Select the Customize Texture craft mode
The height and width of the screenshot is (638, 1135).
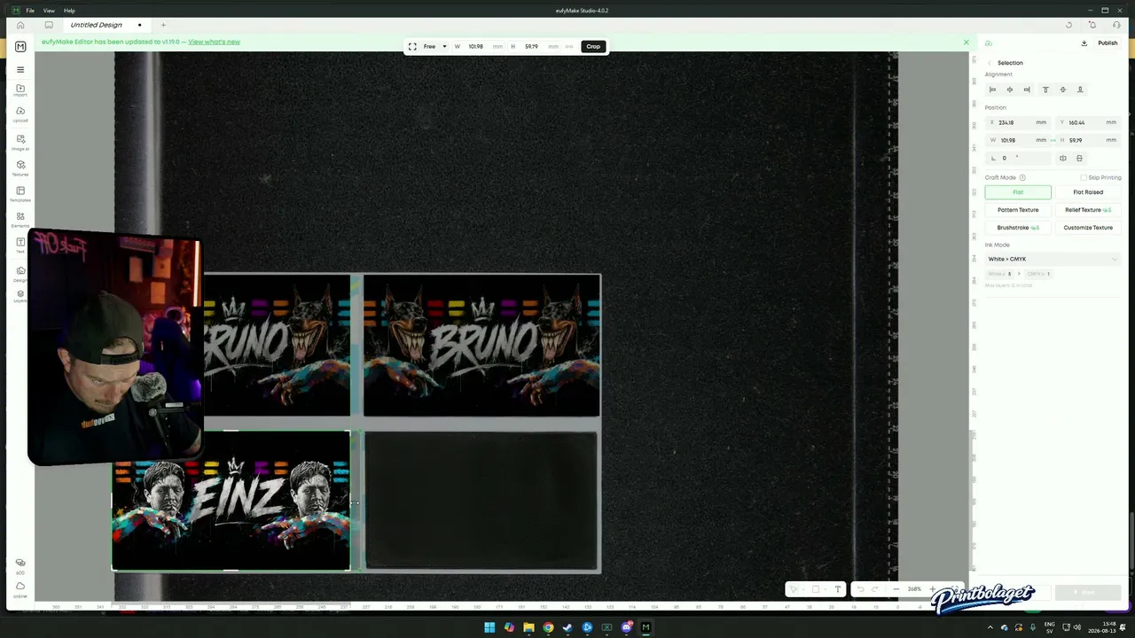1088,228
